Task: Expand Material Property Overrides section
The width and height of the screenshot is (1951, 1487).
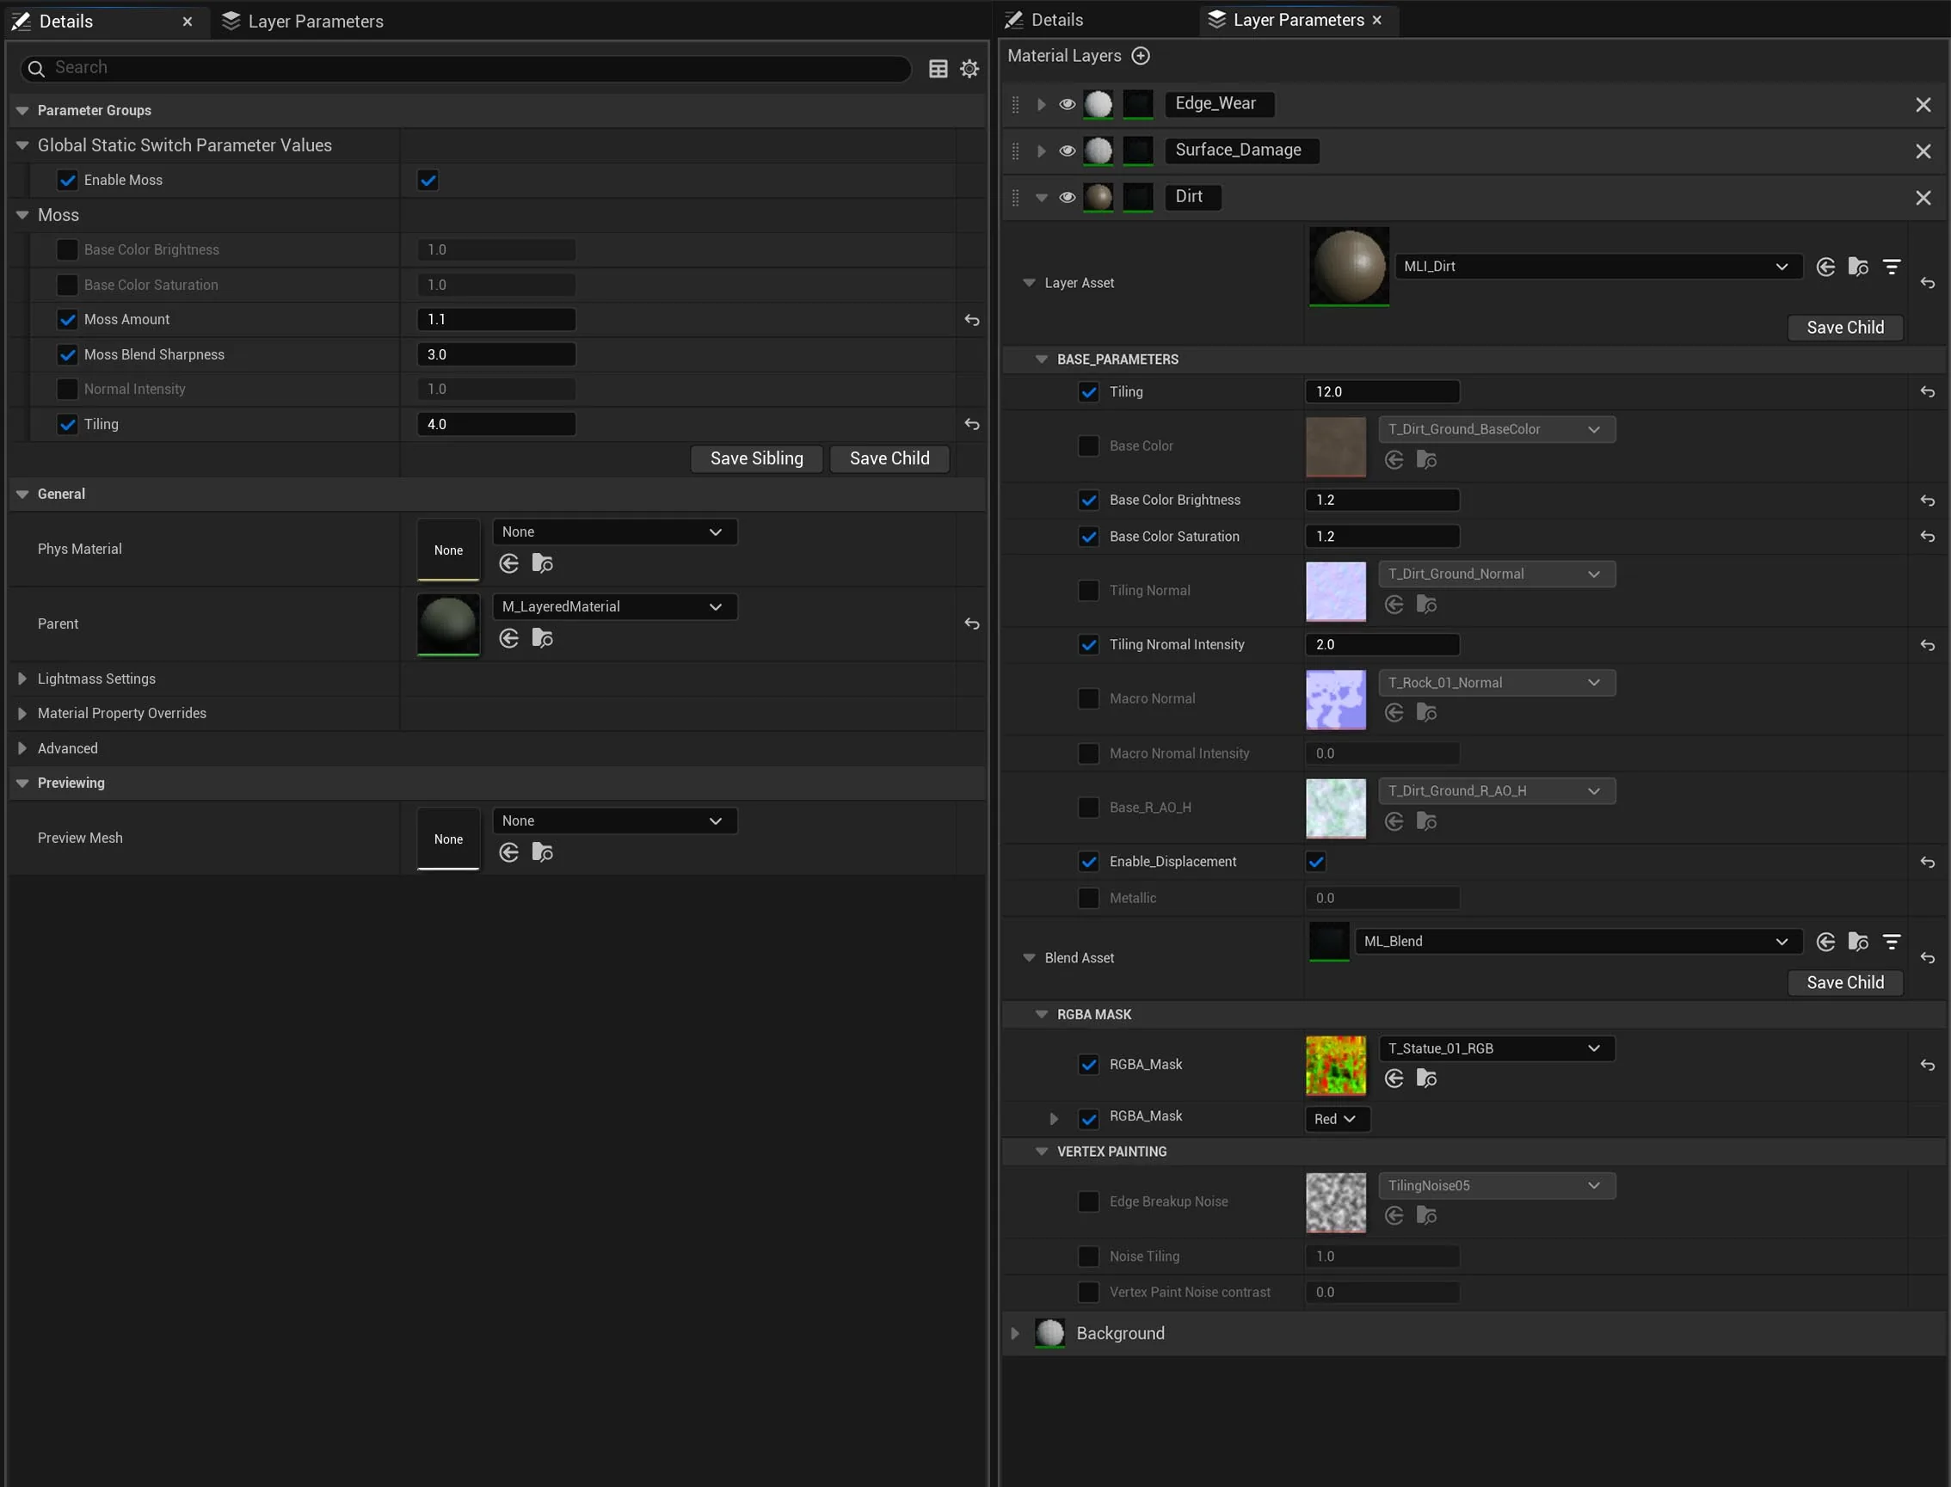Action: 22,714
